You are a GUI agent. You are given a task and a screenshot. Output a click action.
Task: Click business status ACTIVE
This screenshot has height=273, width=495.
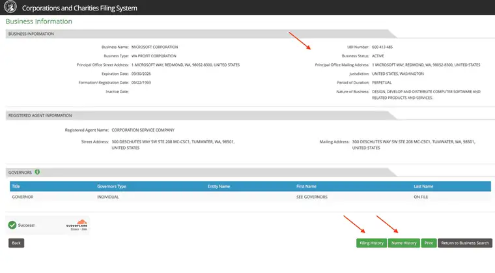(378, 56)
